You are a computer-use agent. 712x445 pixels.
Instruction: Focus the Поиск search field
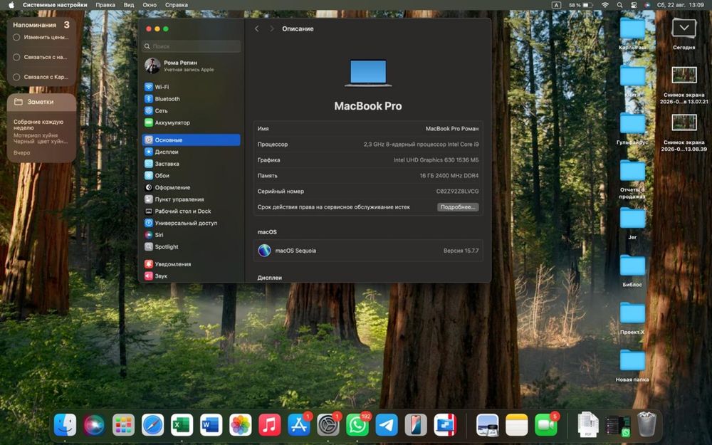[191, 46]
